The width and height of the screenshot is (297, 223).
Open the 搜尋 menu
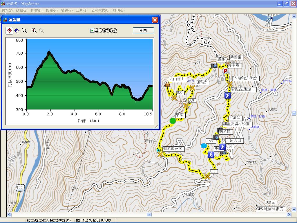tap(37, 10)
